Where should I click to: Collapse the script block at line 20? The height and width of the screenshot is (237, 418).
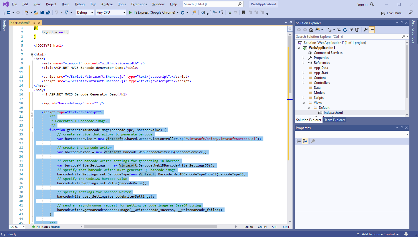[32, 112]
